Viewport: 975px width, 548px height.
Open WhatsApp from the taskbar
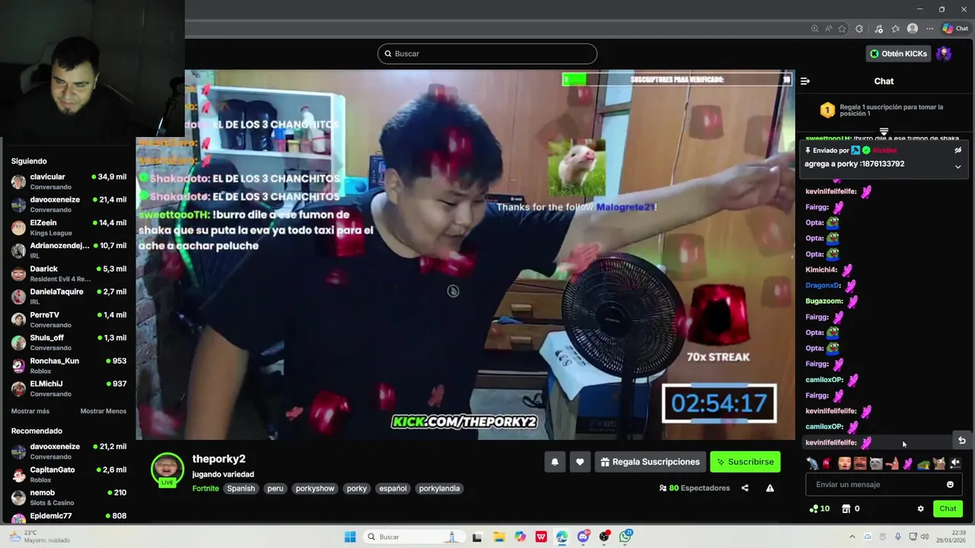(625, 537)
